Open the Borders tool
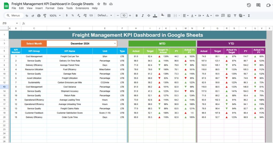The height and width of the screenshot is (143, 273). tap(169, 16)
